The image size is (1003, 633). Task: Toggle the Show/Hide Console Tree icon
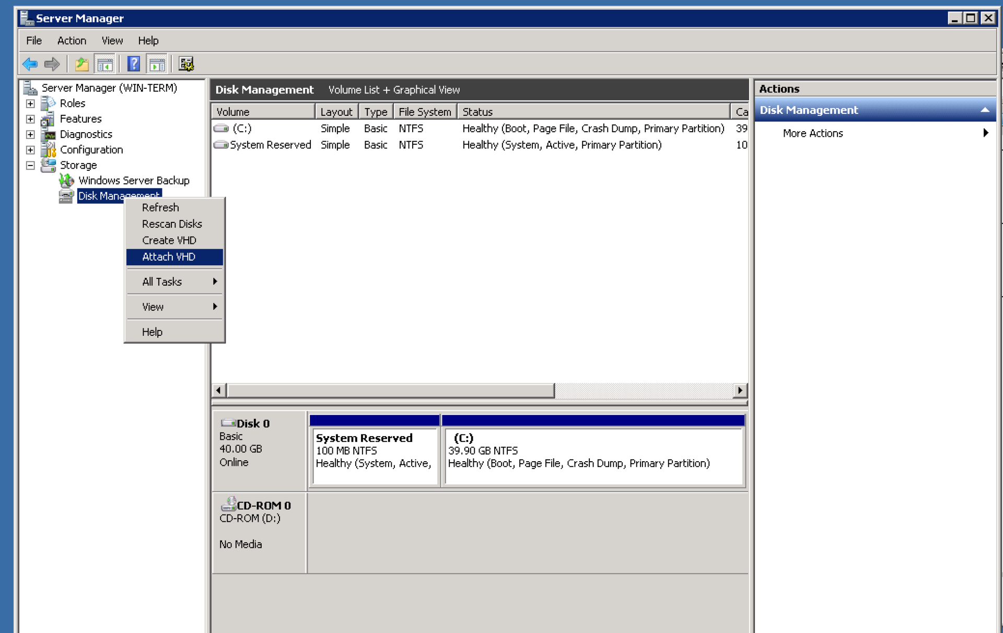click(105, 64)
